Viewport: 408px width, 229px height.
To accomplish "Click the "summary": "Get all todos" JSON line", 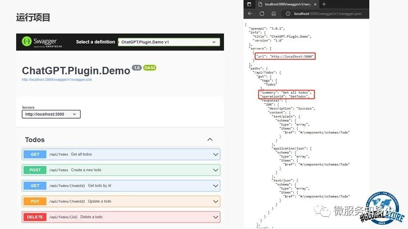I will pyautogui.click(x=286, y=92).
